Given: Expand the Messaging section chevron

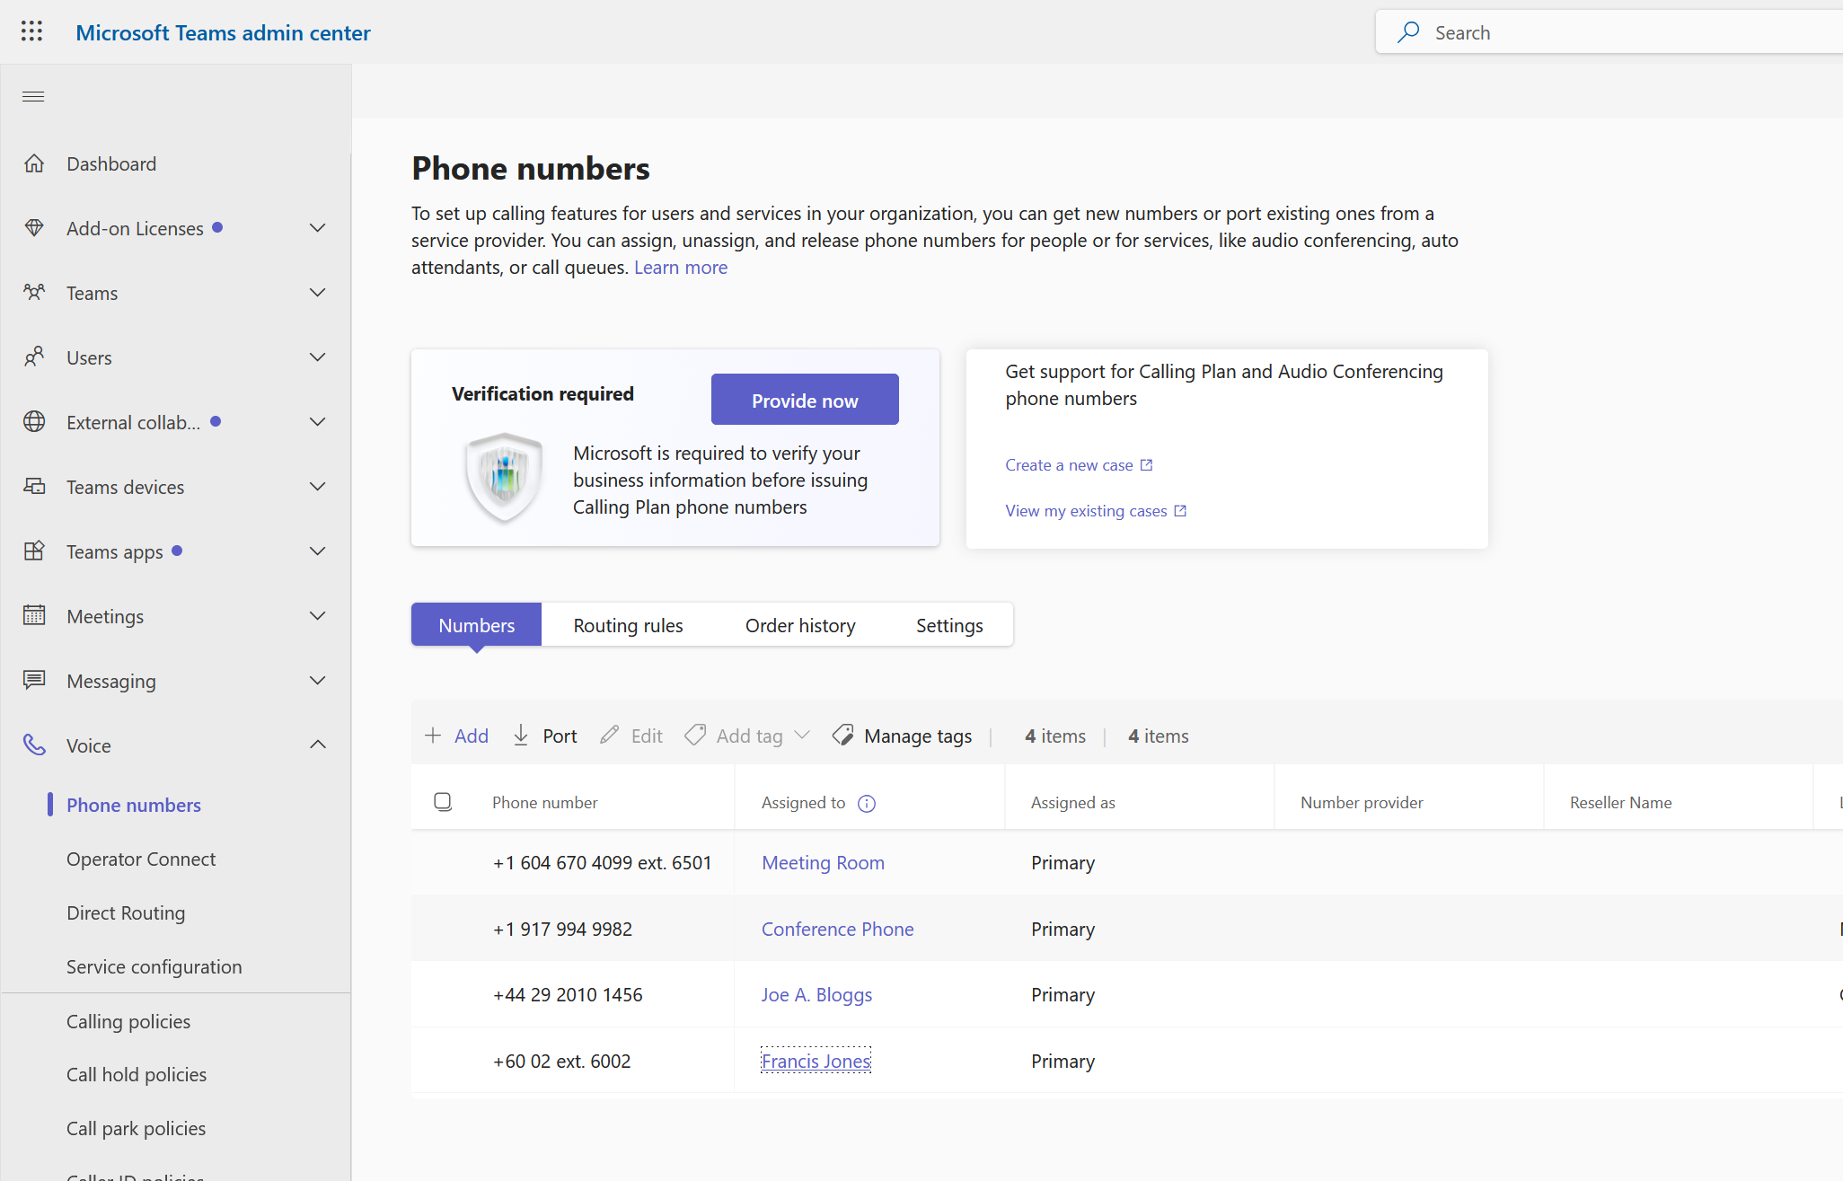Looking at the screenshot, I should click(x=317, y=681).
